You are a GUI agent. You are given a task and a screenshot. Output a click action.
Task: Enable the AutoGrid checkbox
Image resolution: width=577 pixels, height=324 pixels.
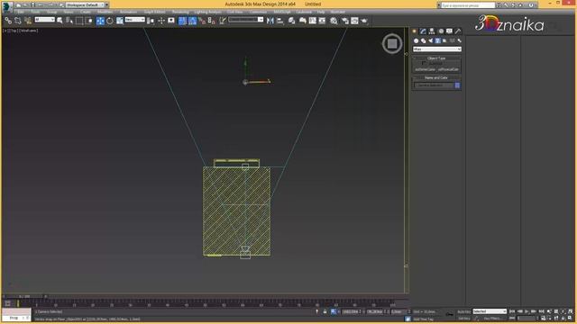[423, 63]
